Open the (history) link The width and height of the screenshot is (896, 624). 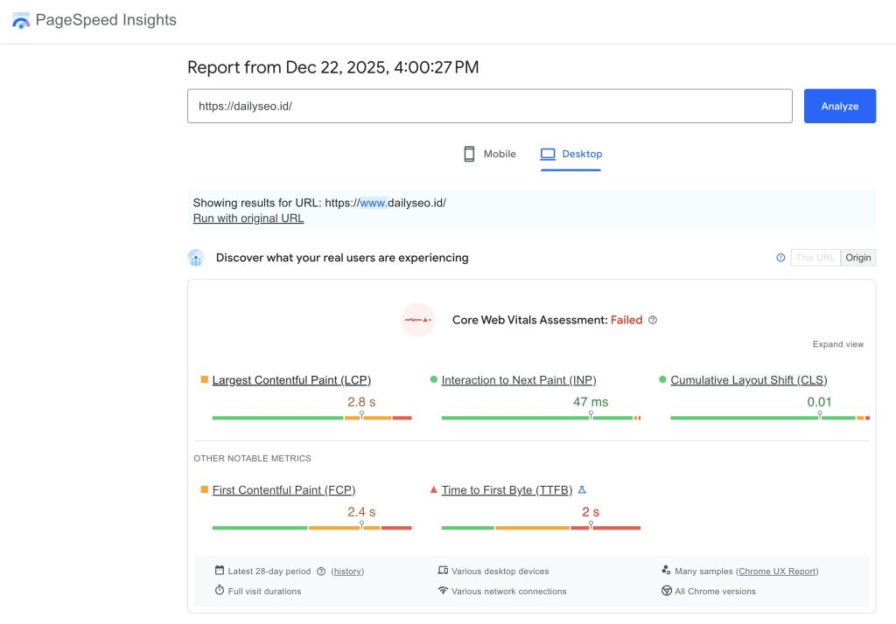click(347, 572)
